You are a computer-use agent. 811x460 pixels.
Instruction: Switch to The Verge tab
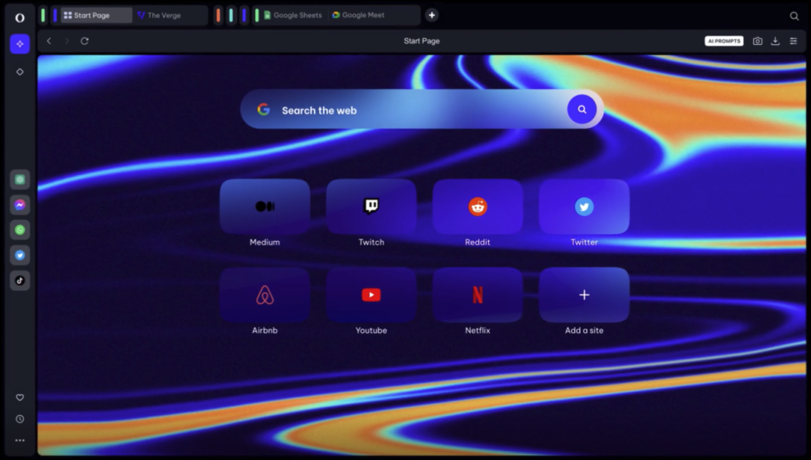click(164, 15)
